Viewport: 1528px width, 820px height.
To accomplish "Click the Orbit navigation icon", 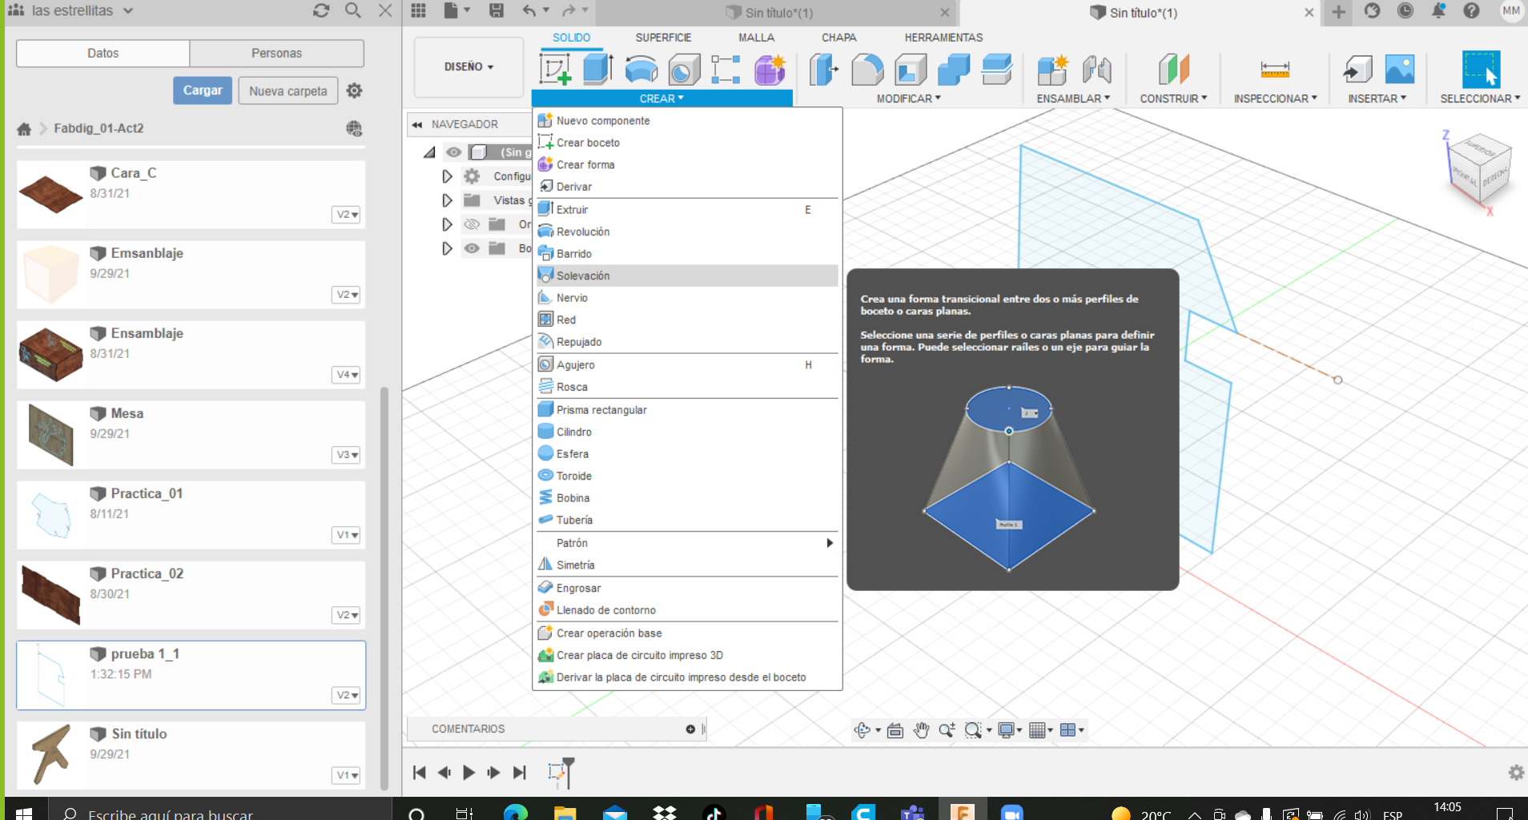I will click(x=863, y=730).
